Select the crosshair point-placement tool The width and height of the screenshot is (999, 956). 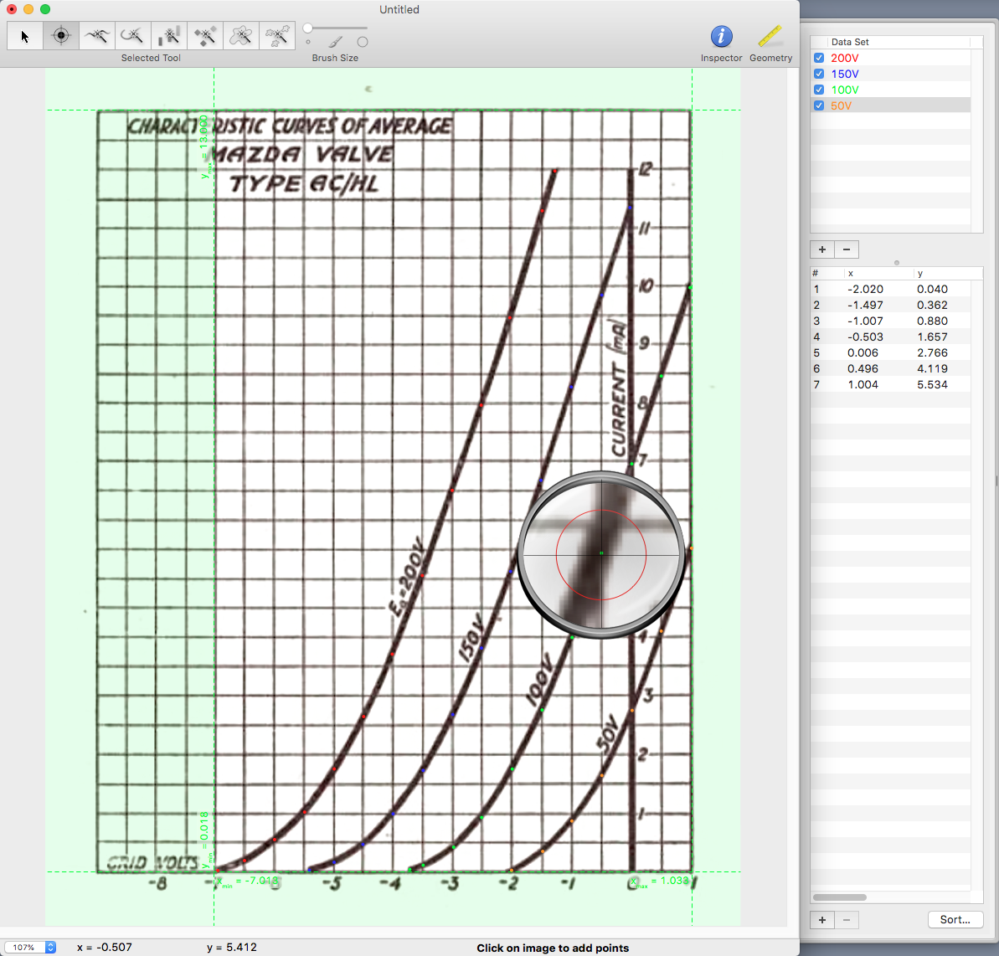[x=61, y=36]
